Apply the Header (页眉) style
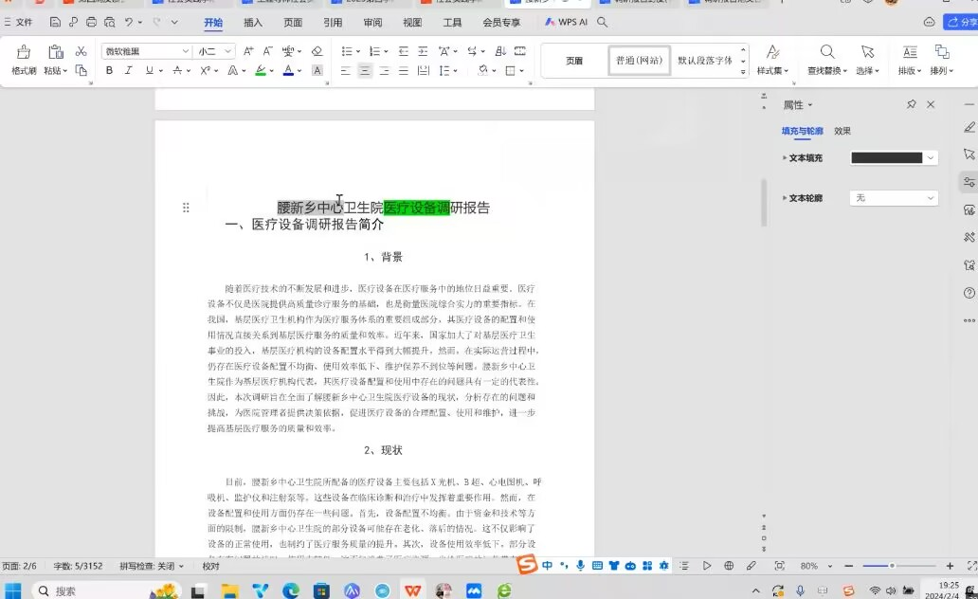 click(x=574, y=61)
